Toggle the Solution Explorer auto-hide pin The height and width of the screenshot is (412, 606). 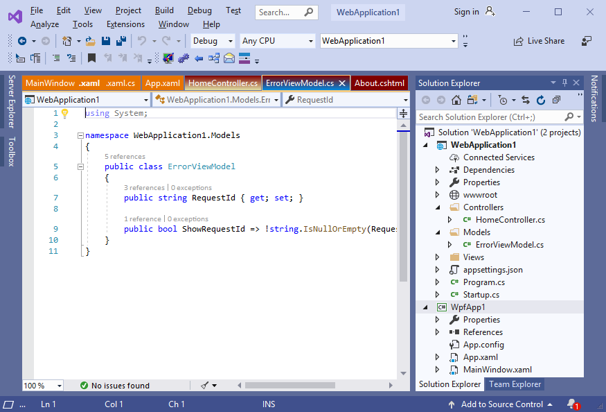[x=564, y=83]
